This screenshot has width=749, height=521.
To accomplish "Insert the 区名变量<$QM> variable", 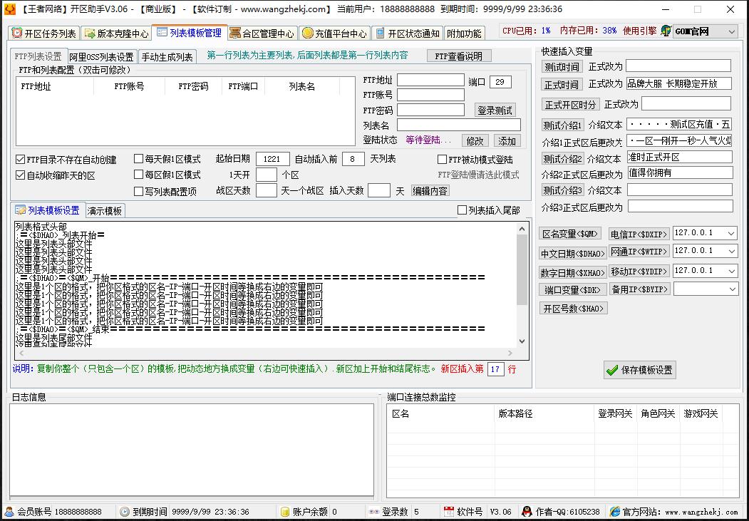I will pos(570,234).
